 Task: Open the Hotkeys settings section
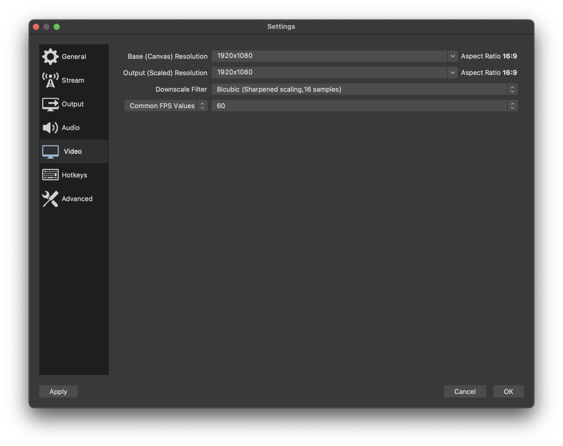pyautogui.click(x=75, y=175)
